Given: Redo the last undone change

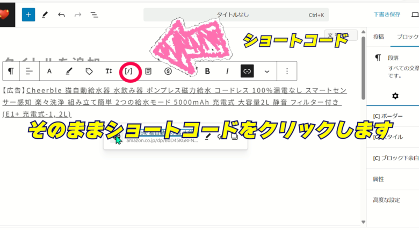Looking at the screenshot, I should (x=78, y=15).
